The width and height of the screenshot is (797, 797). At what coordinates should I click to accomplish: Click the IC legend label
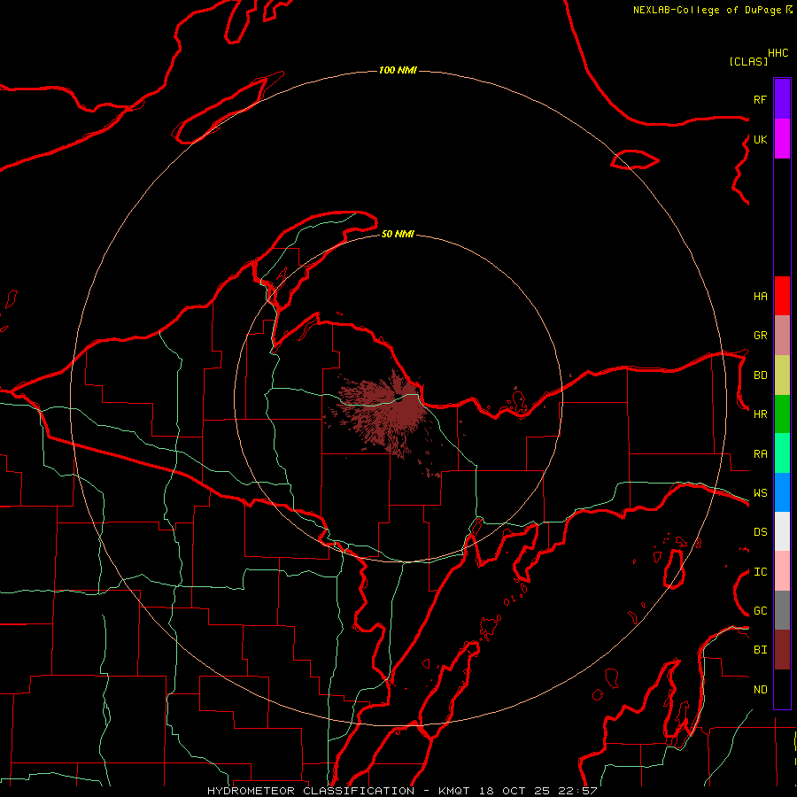click(760, 572)
